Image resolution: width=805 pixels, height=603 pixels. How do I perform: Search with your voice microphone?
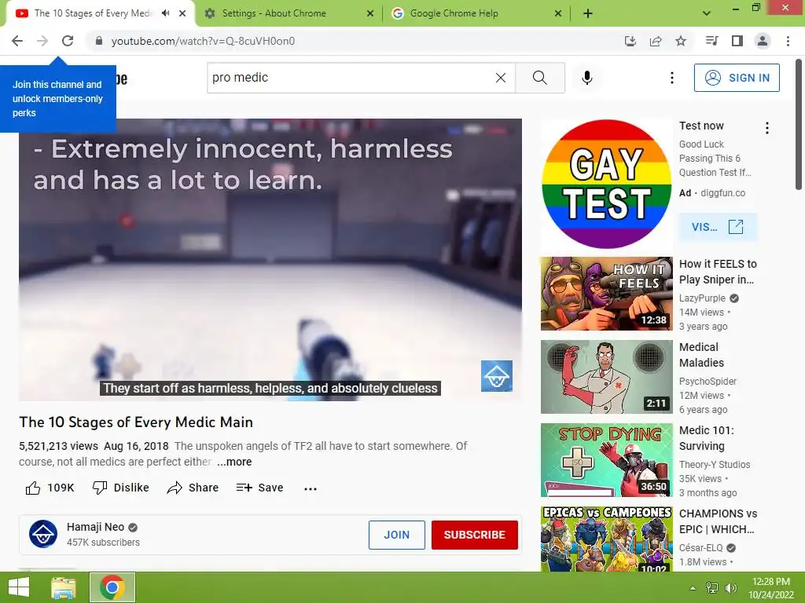coord(587,78)
